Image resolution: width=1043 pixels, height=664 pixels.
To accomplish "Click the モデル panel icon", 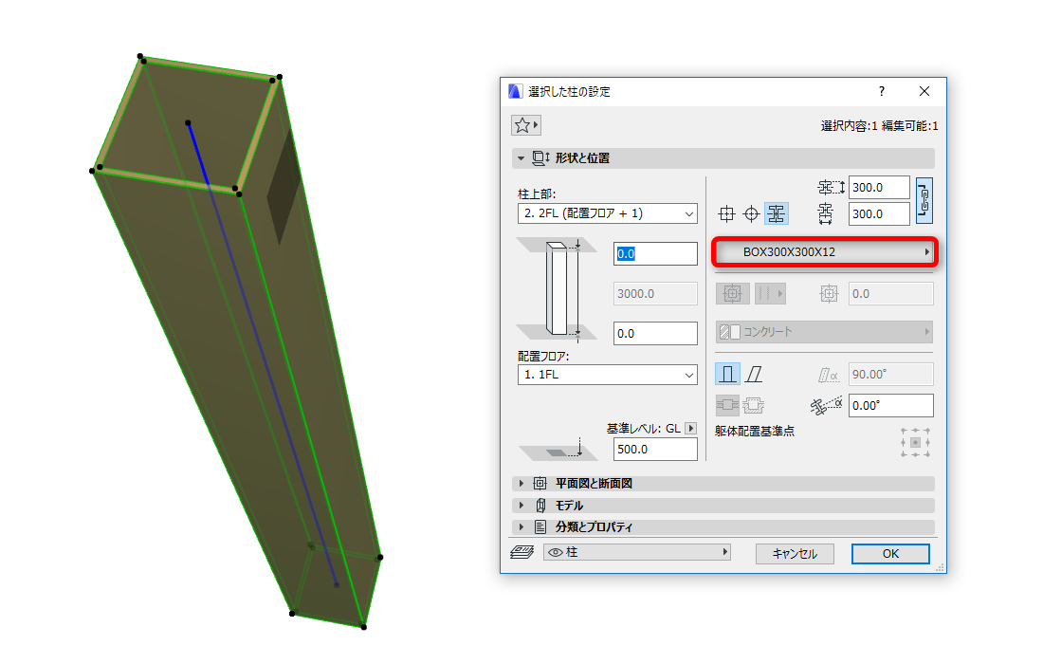I will click(x=540, y=505).
